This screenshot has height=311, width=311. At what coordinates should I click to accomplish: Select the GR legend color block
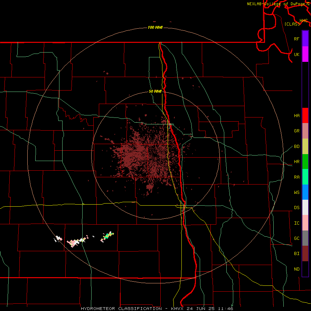coord(305,131)
